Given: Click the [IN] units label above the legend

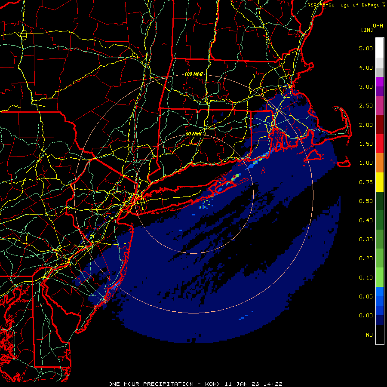Looking at the screenshot, I should point(367,30).
